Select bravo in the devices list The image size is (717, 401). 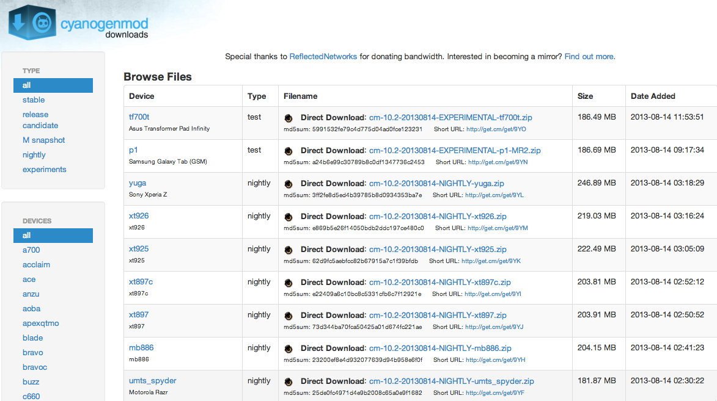33,353
